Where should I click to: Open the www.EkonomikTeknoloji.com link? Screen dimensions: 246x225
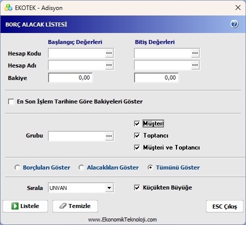122,219
